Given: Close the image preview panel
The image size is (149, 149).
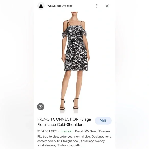Looking at the screenshot, I should point(107,6).
